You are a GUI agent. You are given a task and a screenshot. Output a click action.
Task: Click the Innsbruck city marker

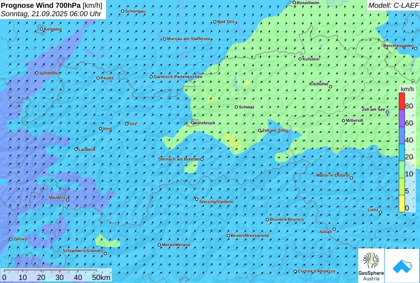click(193, 123)
